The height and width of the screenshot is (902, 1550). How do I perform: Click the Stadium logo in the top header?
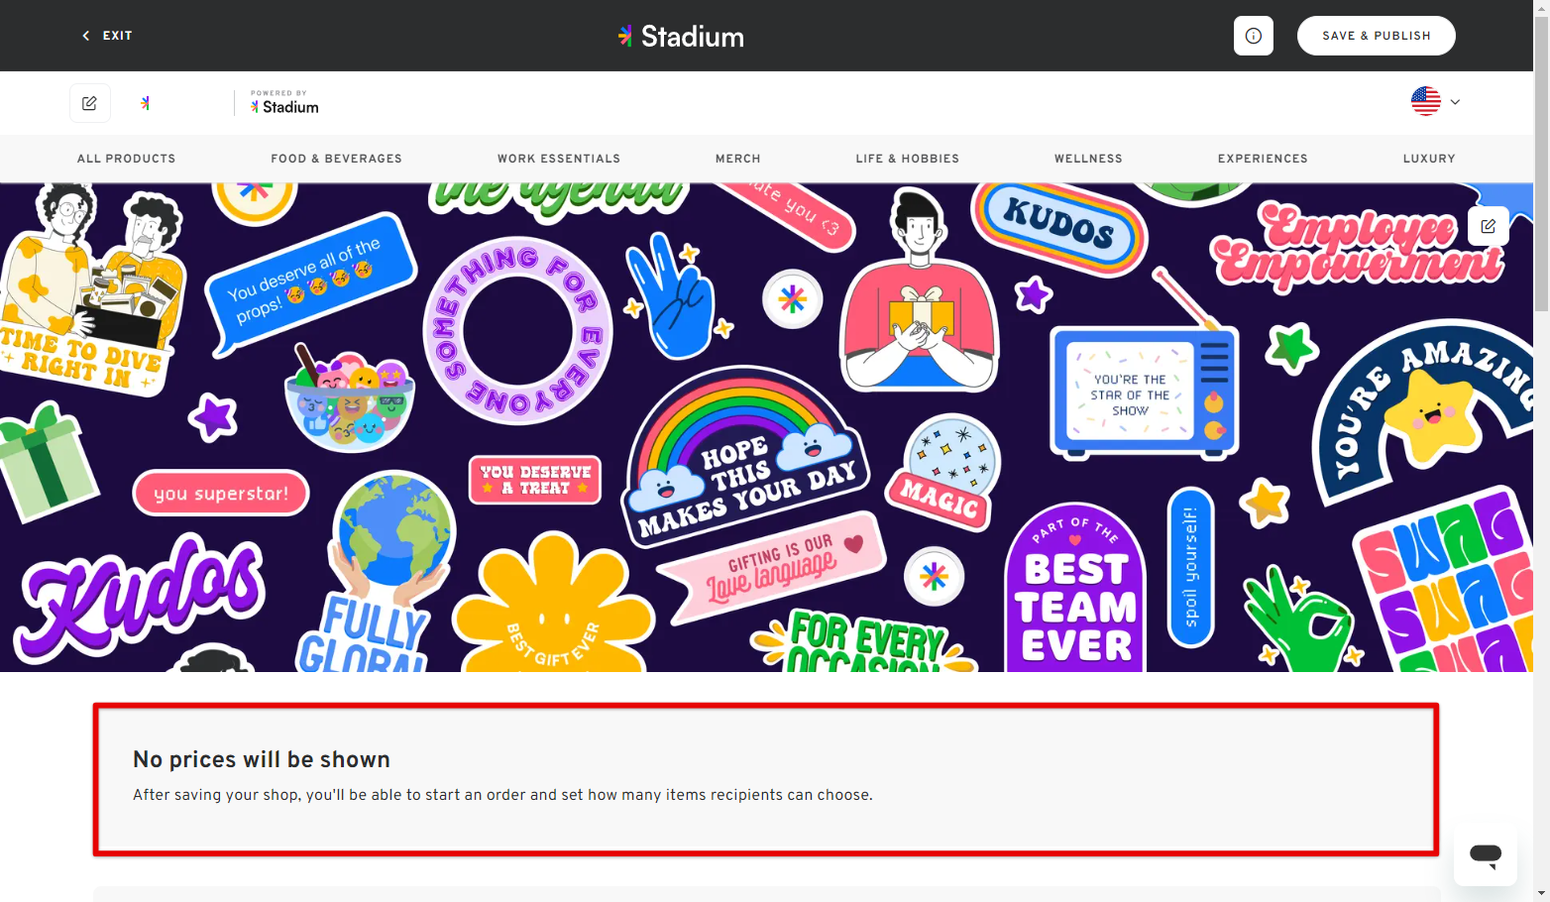point(681,36)
